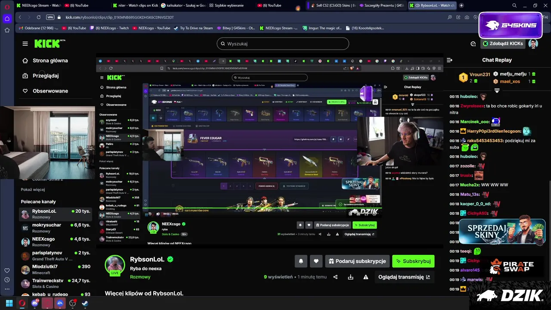Open Discord from the taskbar
The width and height of the screenshot is (551, 310).
coord(35,303)
